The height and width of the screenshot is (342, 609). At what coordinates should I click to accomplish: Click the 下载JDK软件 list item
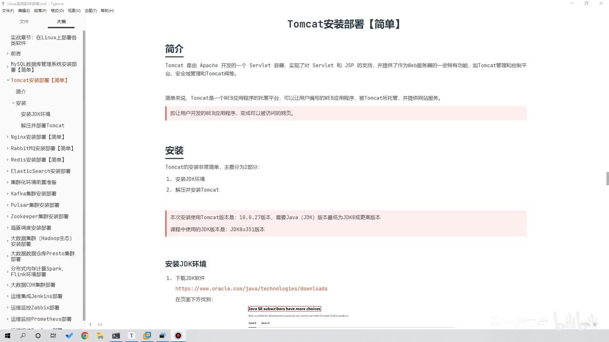pos(190,278)
